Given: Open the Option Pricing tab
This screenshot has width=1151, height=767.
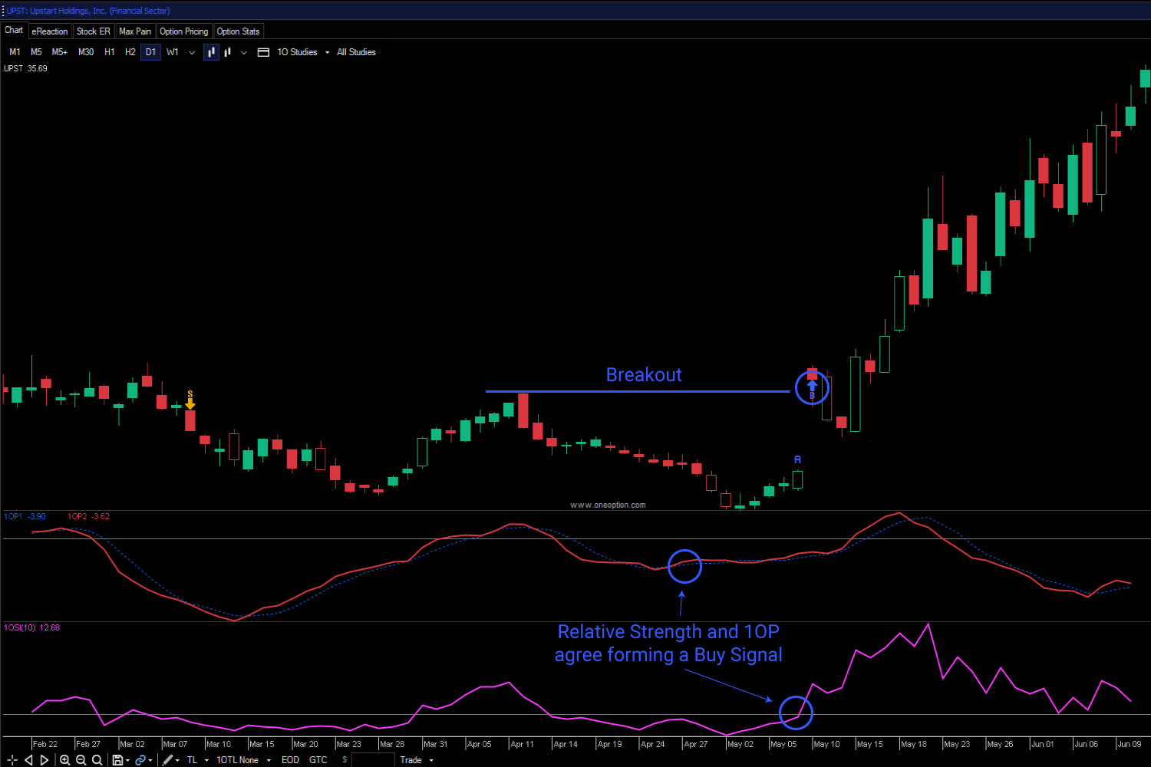Looking at the screenshot, I should pos(183,31).
